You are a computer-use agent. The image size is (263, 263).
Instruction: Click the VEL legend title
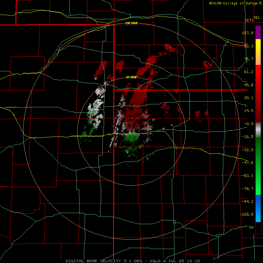click(x=257, y=18)
